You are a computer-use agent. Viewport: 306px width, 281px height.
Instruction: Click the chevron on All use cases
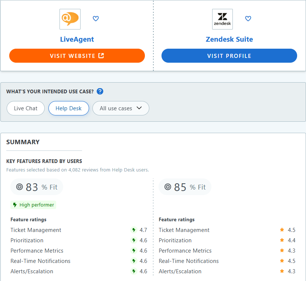[140, 108]
